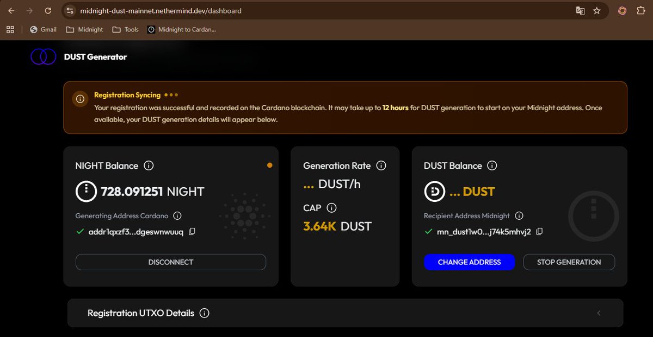Click the DISCONNECT button
The image size is (653, 337).
[171, 262]
